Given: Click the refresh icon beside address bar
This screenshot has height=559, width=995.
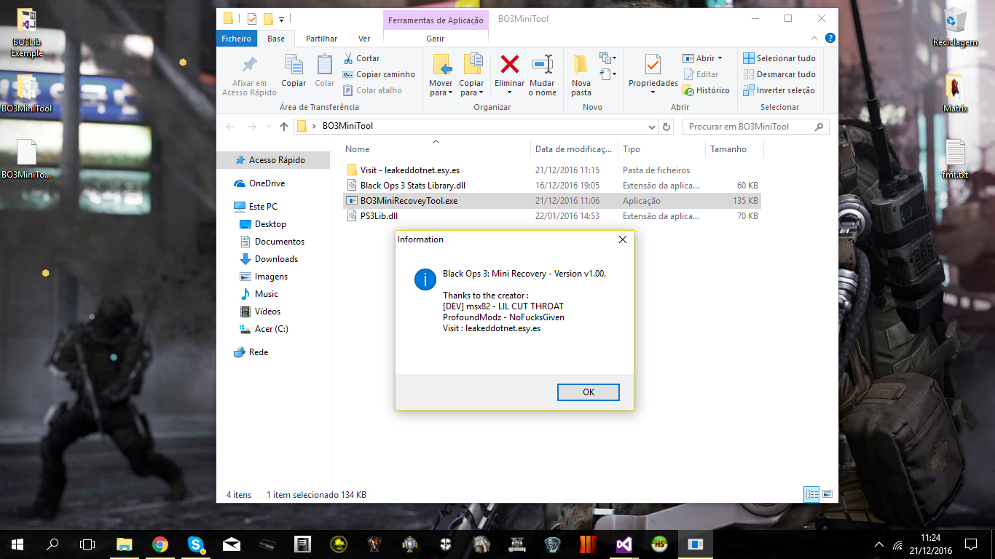Looking at the screenshot, I should [666, 127].
